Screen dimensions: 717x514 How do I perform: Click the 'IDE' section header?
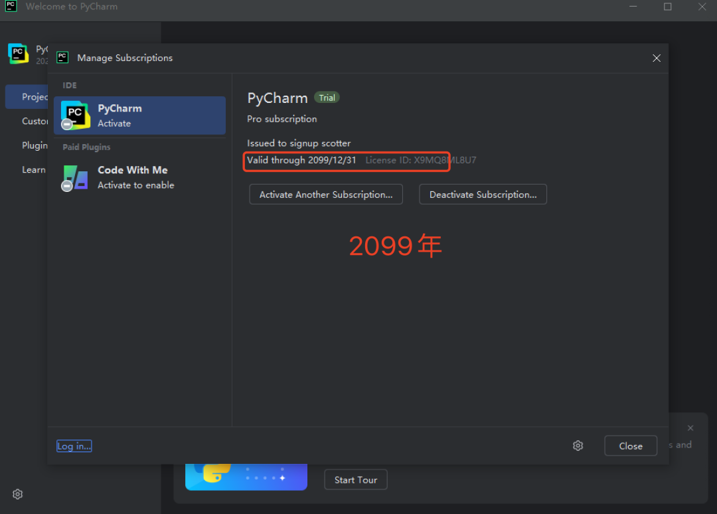point(70,86)
